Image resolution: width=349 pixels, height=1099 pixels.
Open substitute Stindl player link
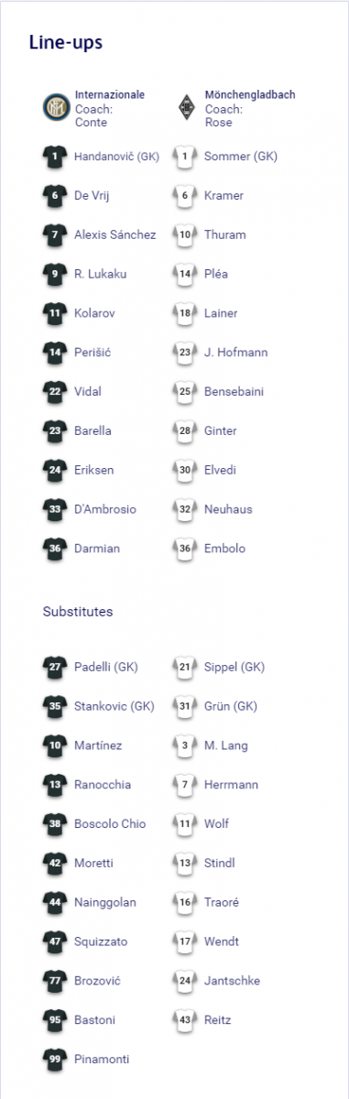(220, 863)
